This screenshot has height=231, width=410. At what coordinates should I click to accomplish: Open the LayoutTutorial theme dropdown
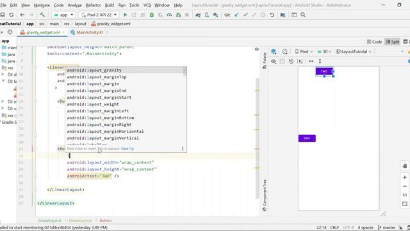click(x=354, y=51)
